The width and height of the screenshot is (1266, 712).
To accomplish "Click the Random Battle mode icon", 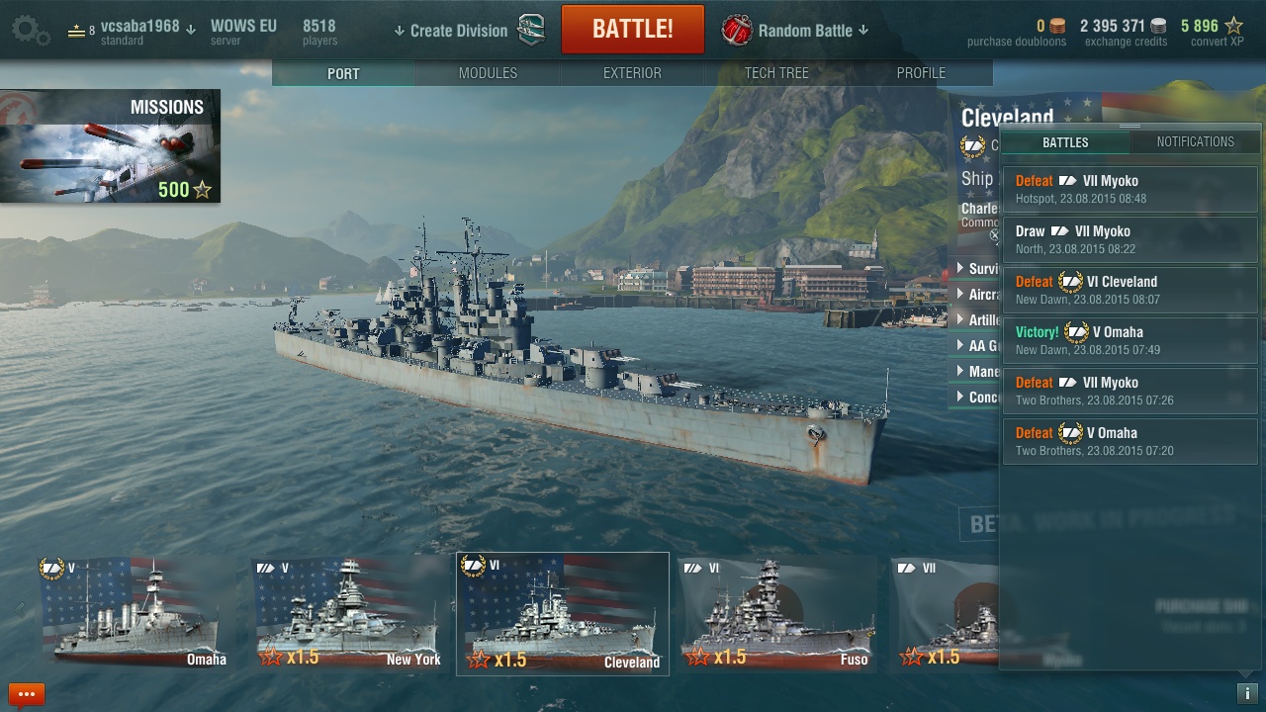I will click(x=737, y=30).
